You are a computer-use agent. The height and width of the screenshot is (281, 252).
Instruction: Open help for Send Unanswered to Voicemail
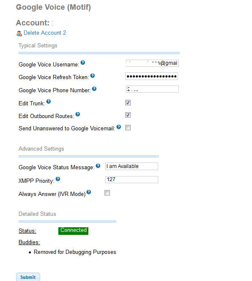tap(119, 127)
